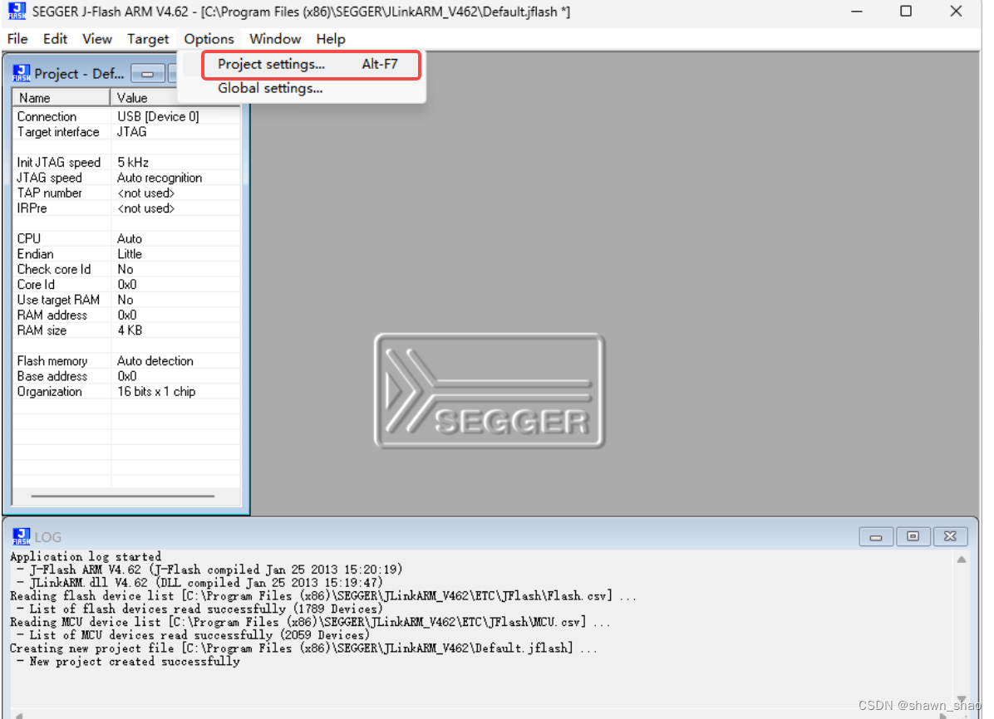Select the Init JTAG speed row
Image resolution: width=994 pixels, height=719 pixels.
[126, 162]
